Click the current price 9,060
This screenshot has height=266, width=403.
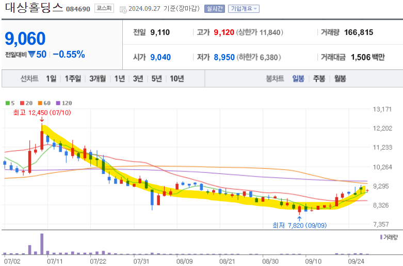pyautogui.click(x=25, y=39)
